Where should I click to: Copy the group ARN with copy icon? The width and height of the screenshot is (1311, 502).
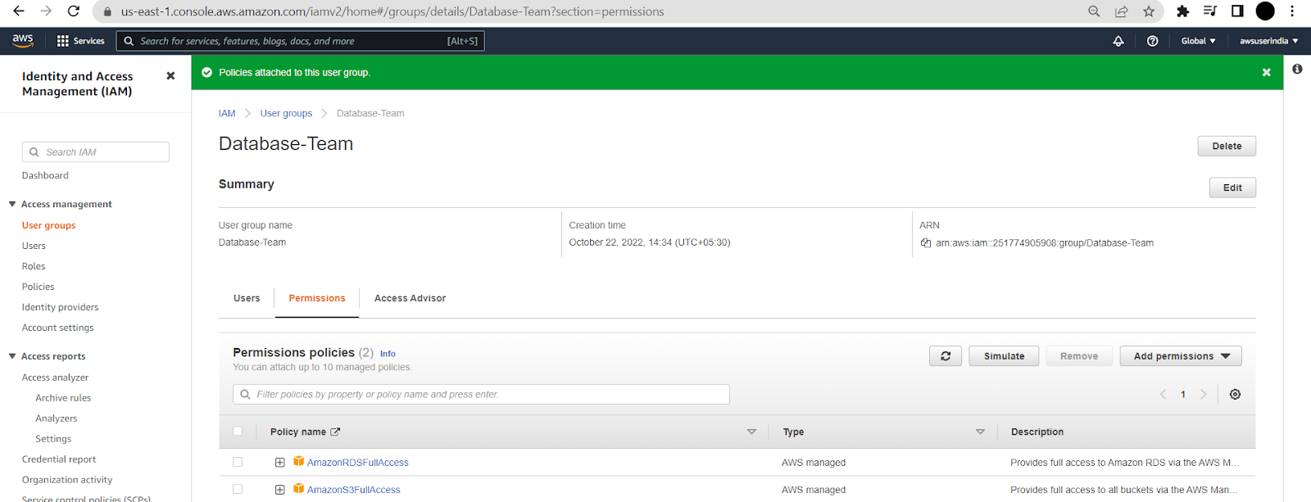pos(926,243)
